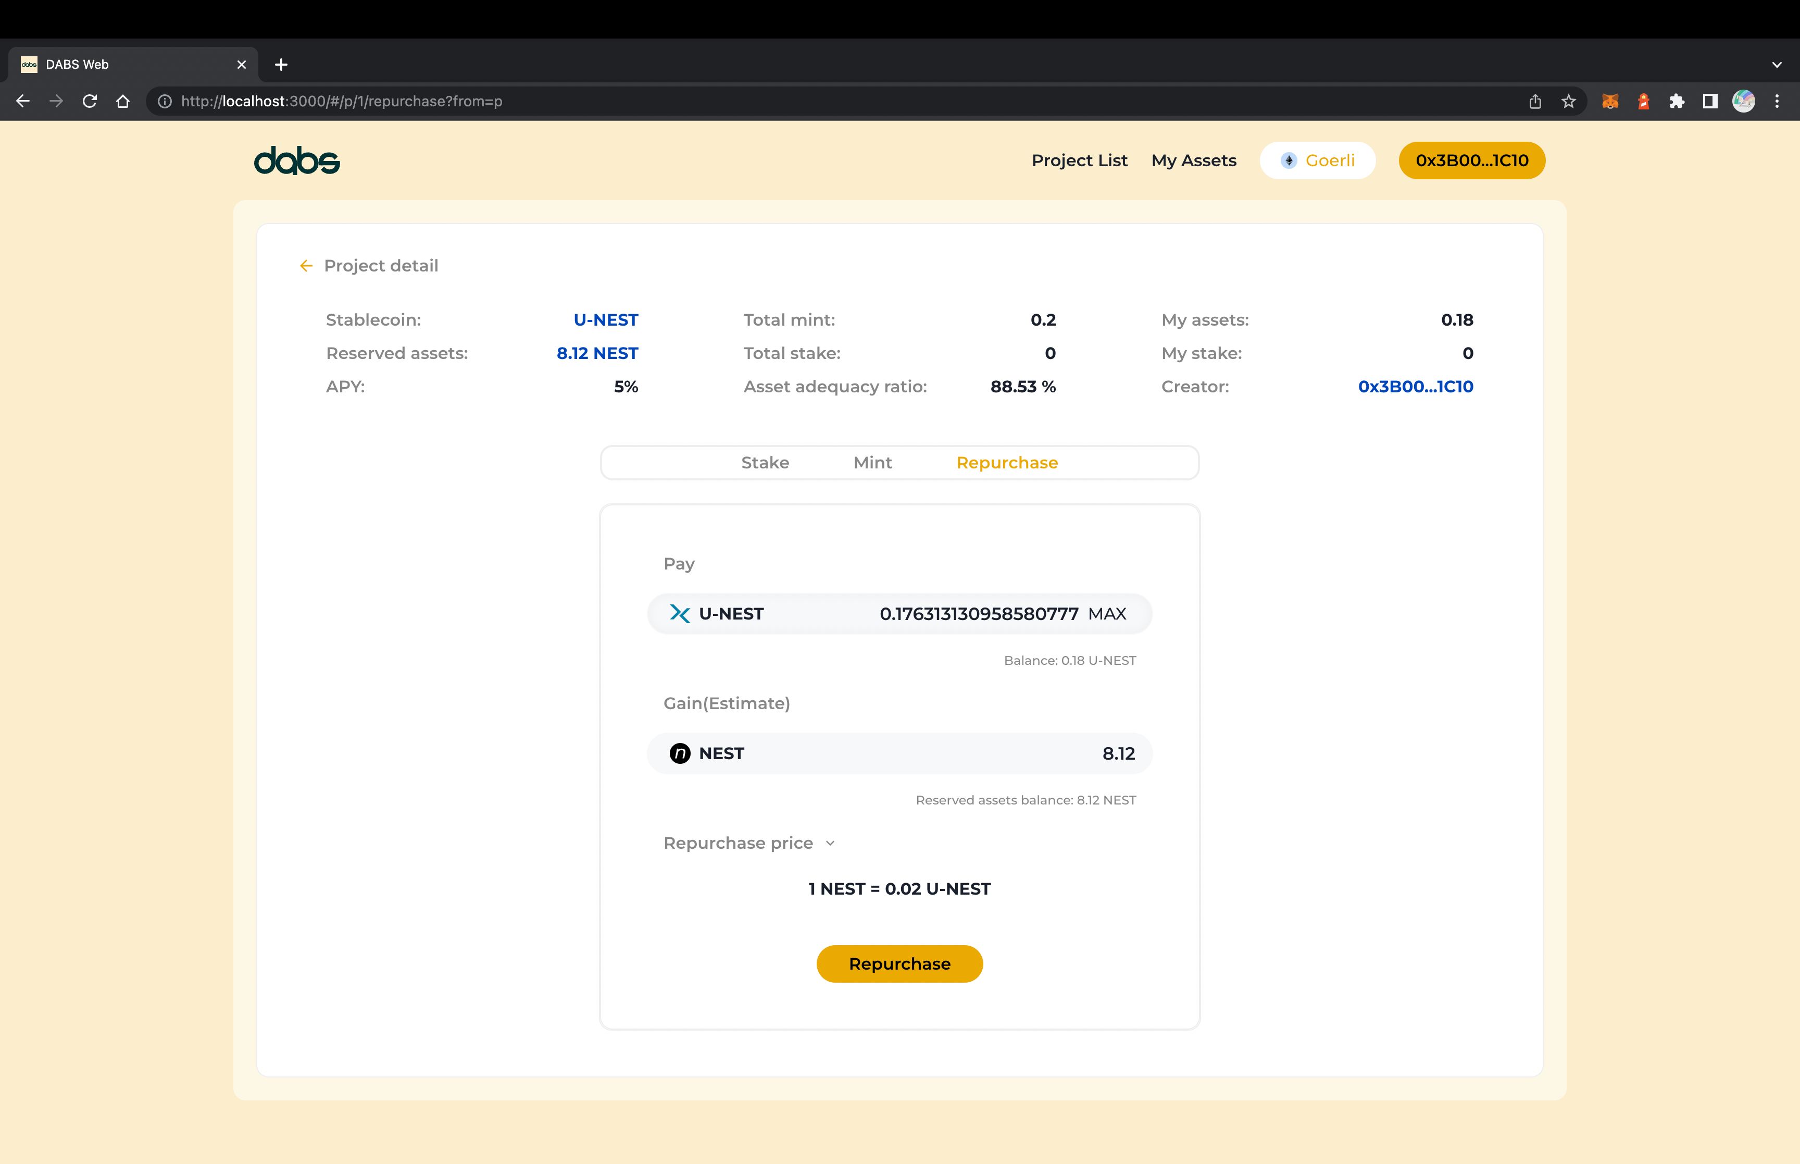Open the Project List menu

(x=1080, y=160)
